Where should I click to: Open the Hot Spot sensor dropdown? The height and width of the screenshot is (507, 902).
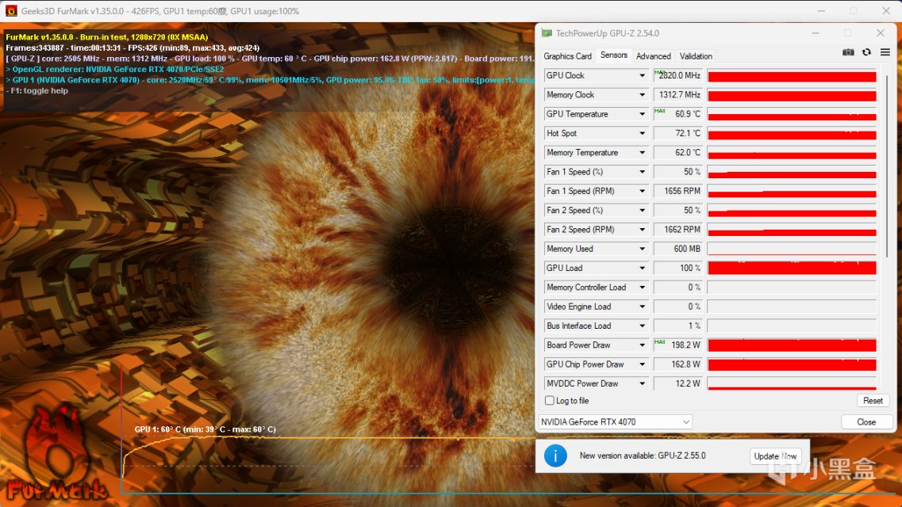[x=642, y=133]
